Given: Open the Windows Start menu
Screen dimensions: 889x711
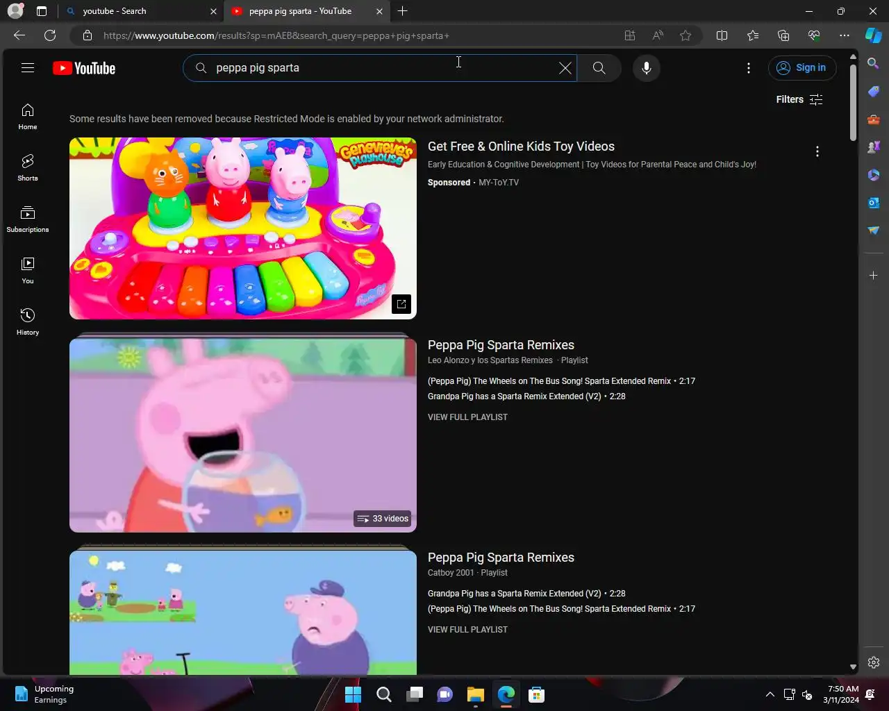Looking at the screenshot, I should [354, 694].
